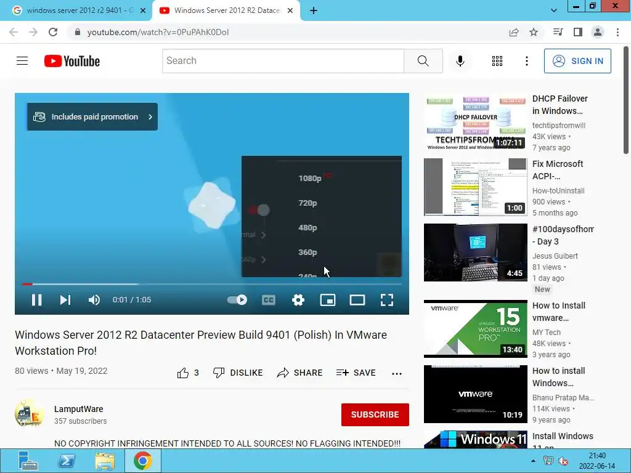This screenshot has height=473, width=631.
Task: Open the player settings gear
Action: (x=298, y=300)
